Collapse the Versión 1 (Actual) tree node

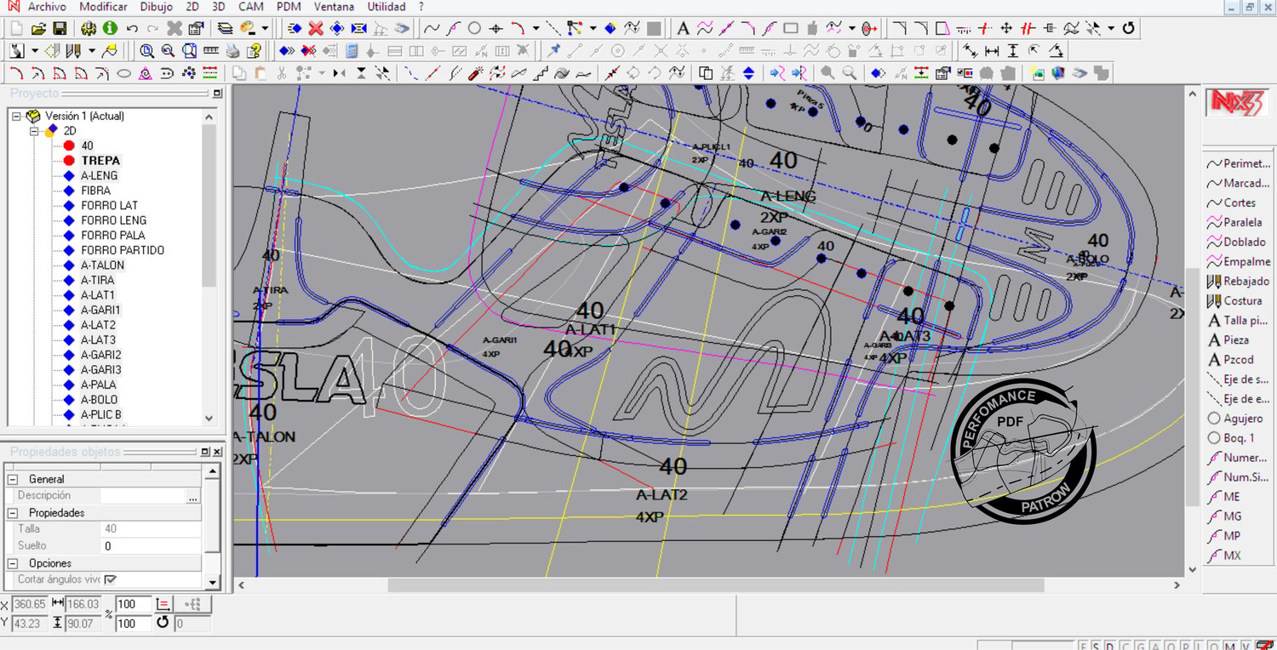point(16,116)
